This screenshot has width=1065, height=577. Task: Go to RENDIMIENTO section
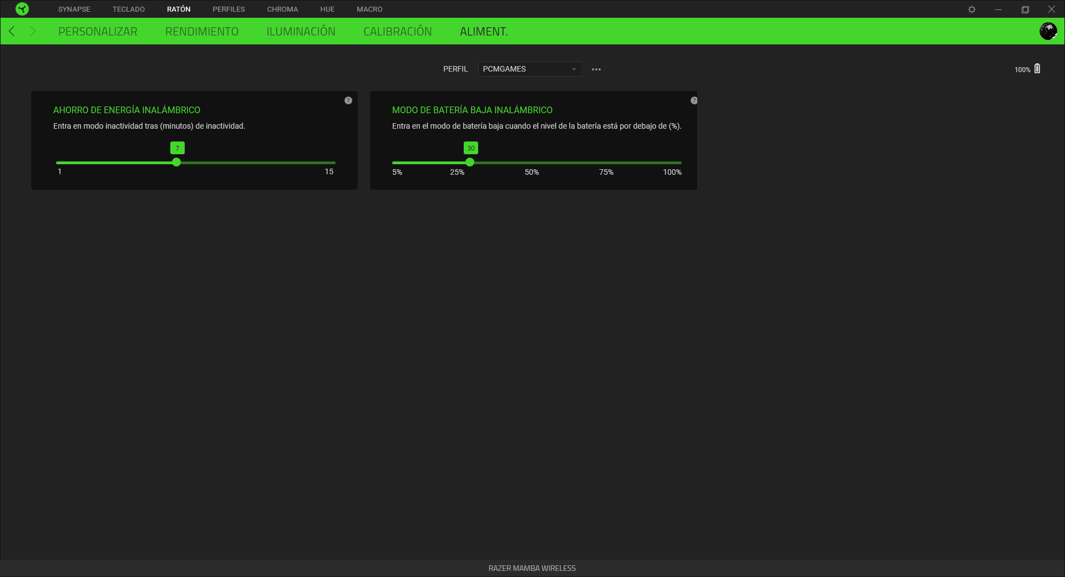(x=202, y=32)
